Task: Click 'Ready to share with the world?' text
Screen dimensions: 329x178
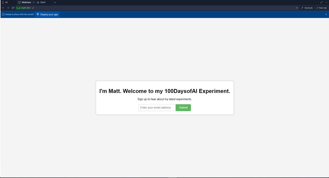Action: pyautogui.click(x=20, y=14)
